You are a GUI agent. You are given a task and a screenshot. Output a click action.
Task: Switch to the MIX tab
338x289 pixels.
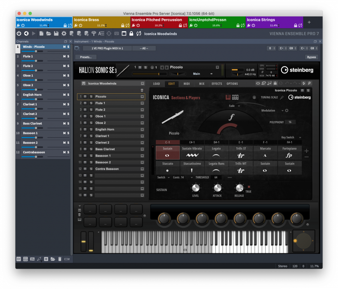(x=202, y=84)
